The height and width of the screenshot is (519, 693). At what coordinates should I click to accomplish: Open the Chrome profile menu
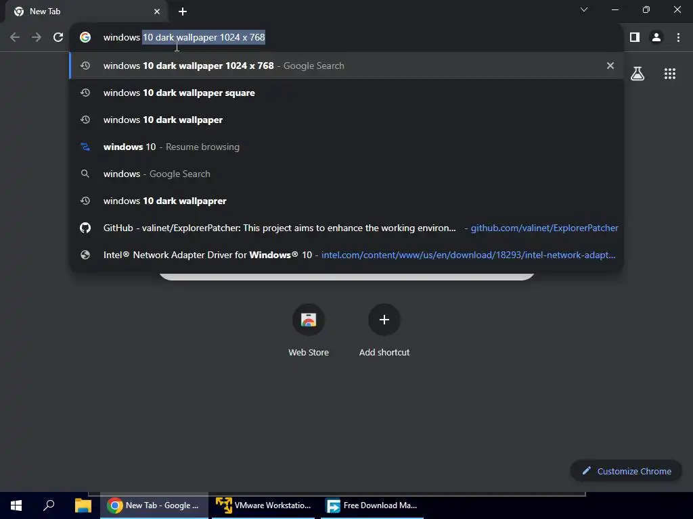point(656,38)
